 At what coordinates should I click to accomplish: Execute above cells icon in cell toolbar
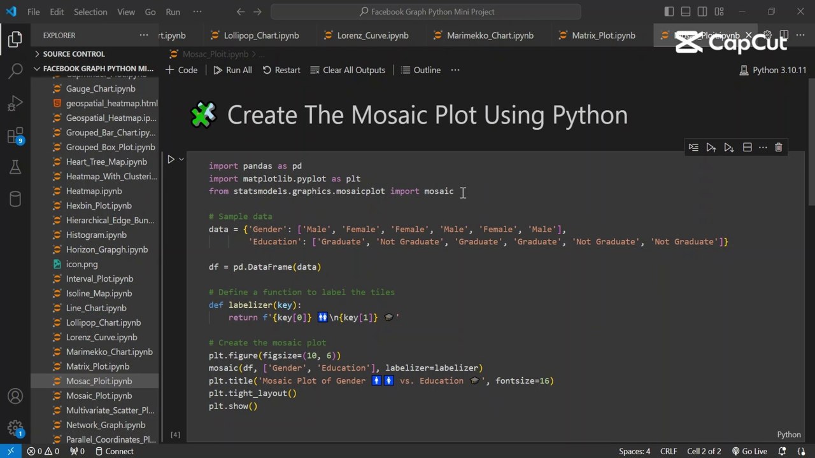[711, 148]
